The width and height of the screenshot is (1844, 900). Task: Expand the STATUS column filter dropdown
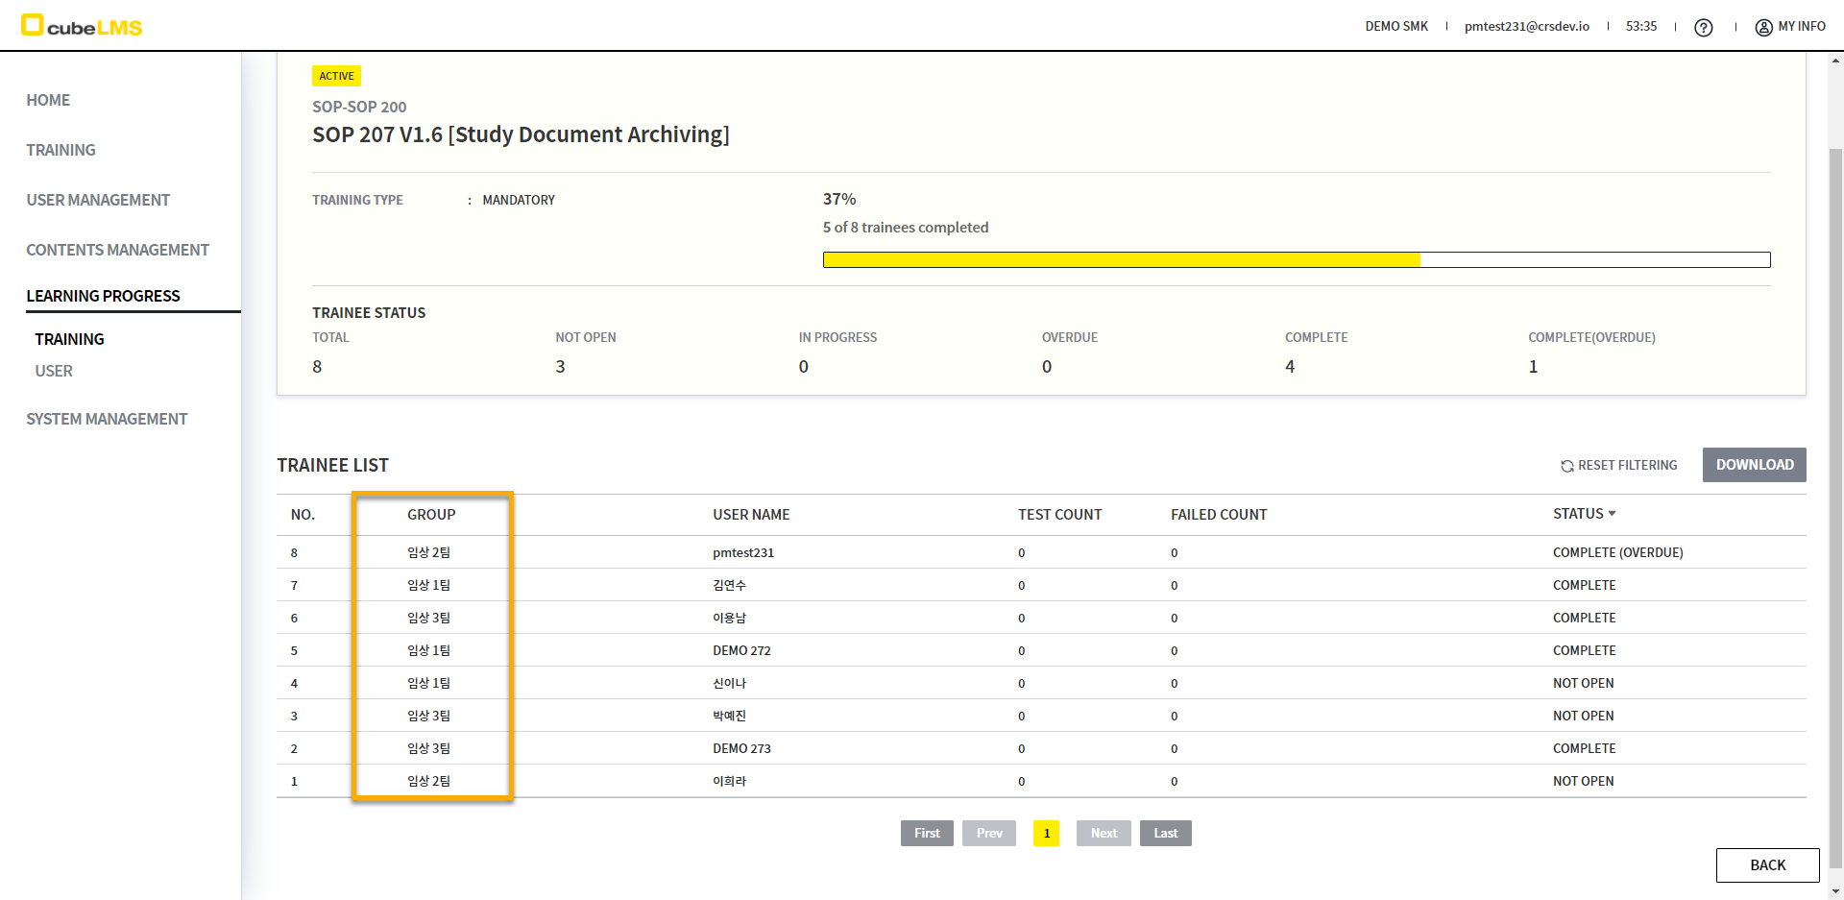point(1612,514)
